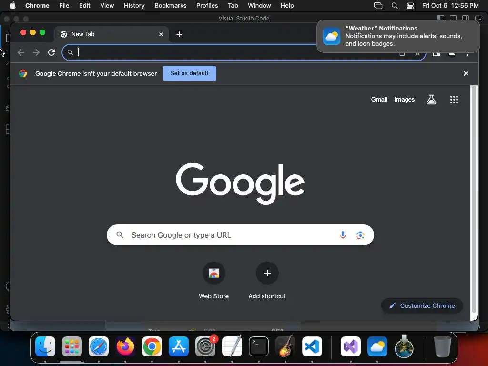Open GarageBand from the Dock
Viewport: 488px width, 366px height.
(x=285, y=346)
